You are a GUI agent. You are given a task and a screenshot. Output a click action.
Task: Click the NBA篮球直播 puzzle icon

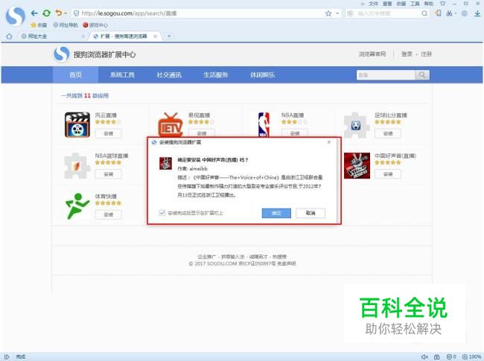[x=77, y=166]
